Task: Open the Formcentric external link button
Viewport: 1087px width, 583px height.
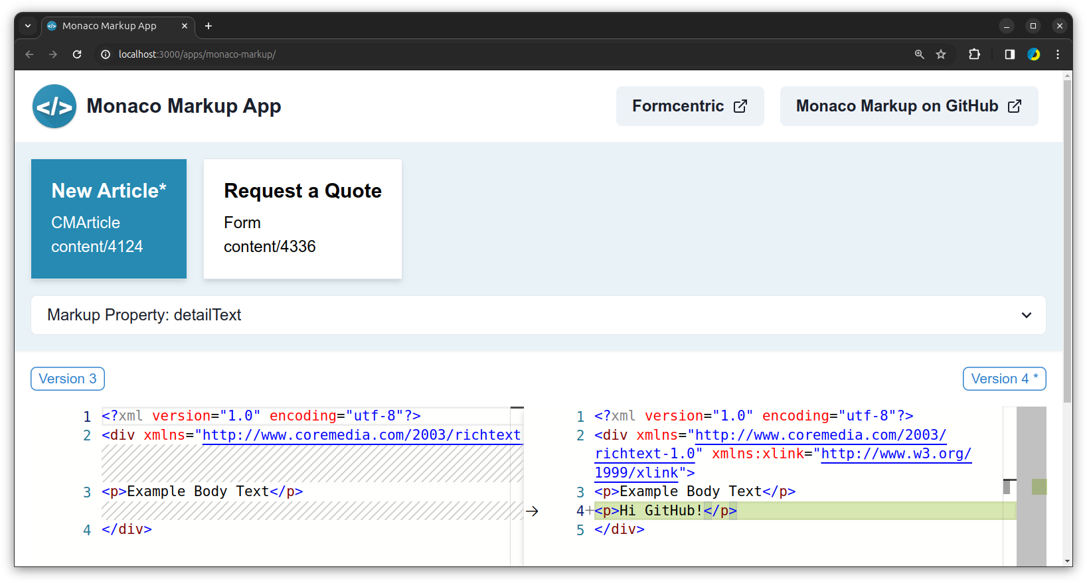Action: (690, 106)
